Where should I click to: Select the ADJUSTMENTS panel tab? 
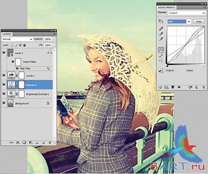coord(166,7)
